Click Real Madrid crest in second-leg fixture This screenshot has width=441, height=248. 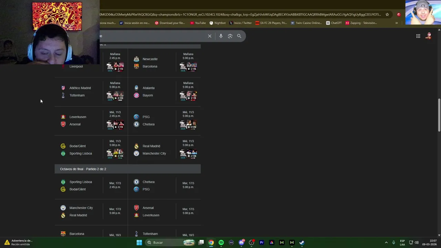point(63,215)
